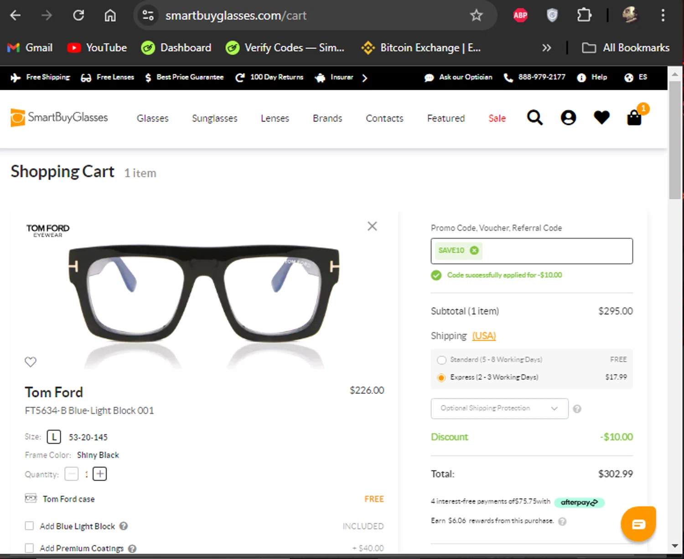
Task: Show Blue Light Block help info
Action: (x=124, y=526)
